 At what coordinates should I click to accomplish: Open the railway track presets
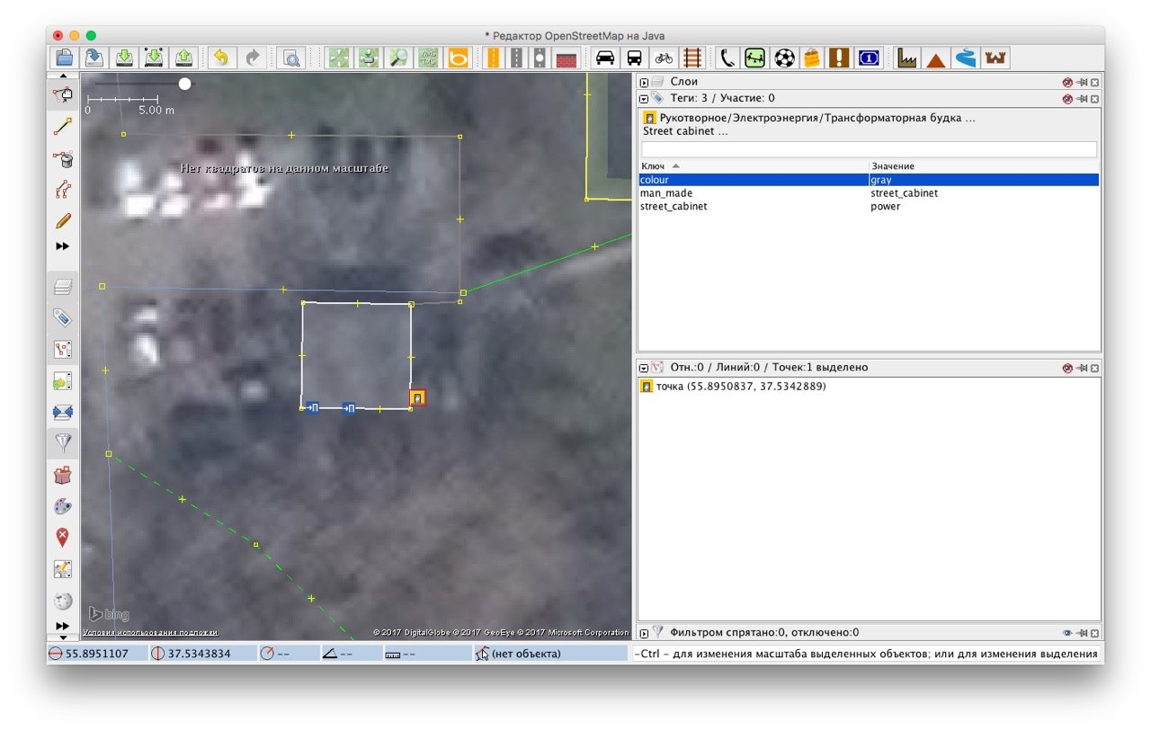[691, 58]
